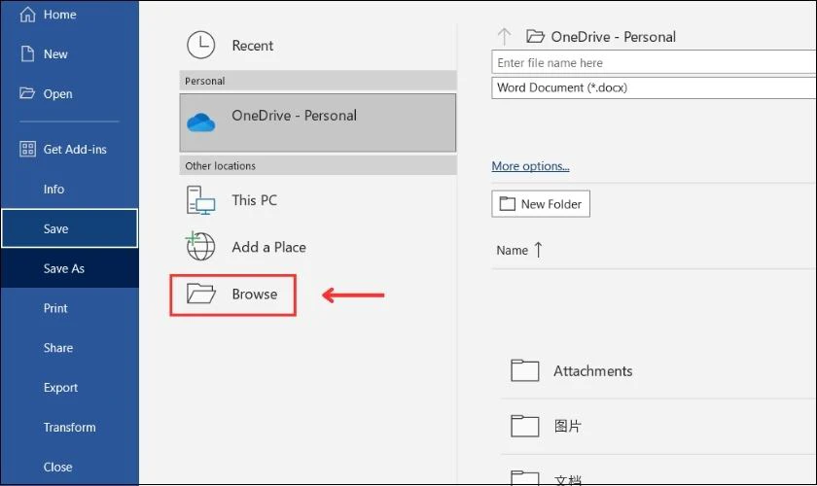The image size is (817, 486).
Task: Select Save in the backstage menu
Action: pyautogui.click(x=70, y=228)
